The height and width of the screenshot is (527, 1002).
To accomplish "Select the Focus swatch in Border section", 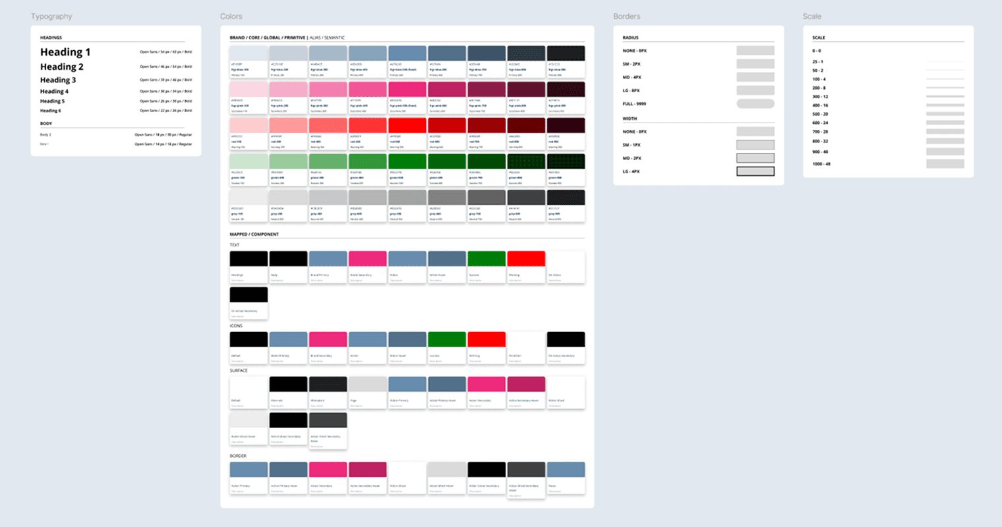I will [x=565, y=478].
